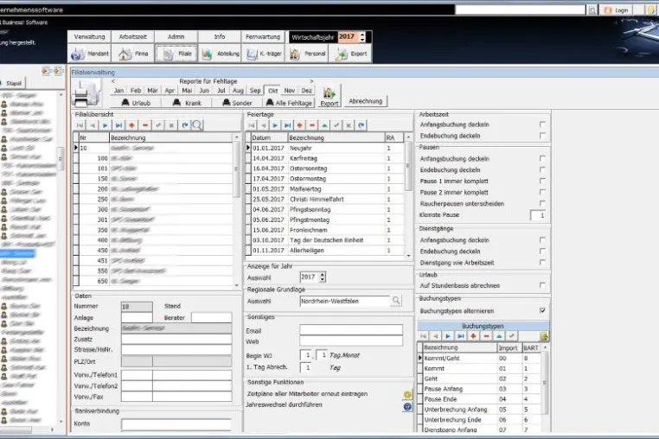This screenshot has width=659, height=439.
Task: Change Wirtschaftsjahr 2017 with spinner arrows
Action: point(362,37)
